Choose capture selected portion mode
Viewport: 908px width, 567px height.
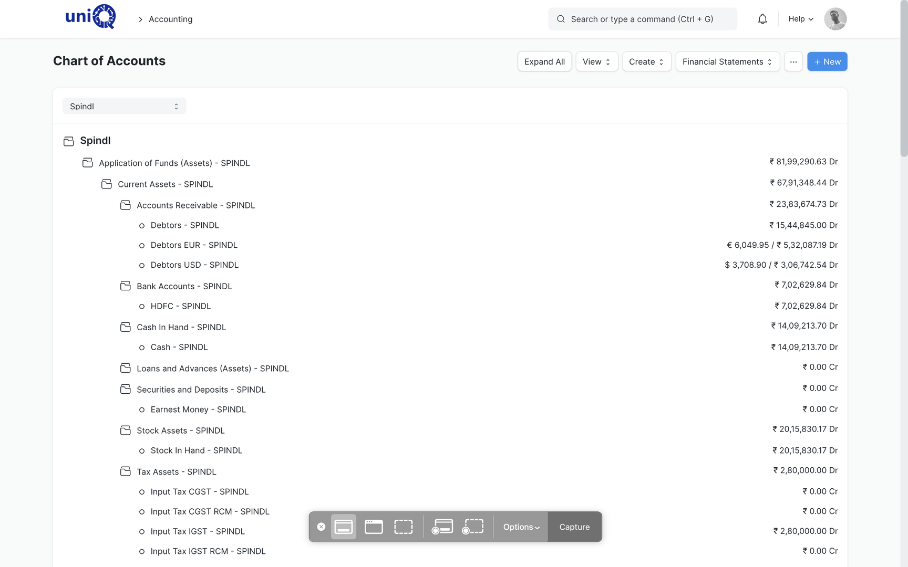(x=404, y=527)
